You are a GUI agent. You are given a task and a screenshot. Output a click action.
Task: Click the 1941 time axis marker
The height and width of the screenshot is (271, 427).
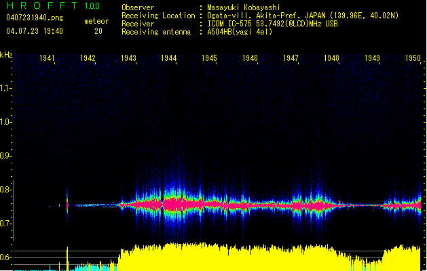[47, 58]
